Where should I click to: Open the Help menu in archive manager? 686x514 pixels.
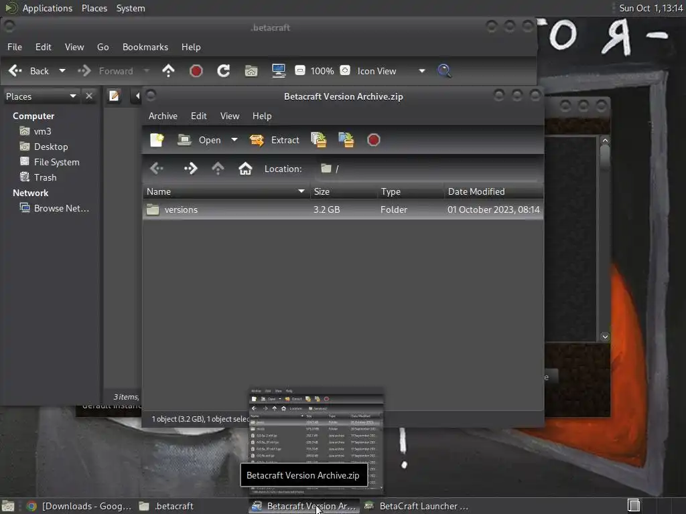coord(262,116)
